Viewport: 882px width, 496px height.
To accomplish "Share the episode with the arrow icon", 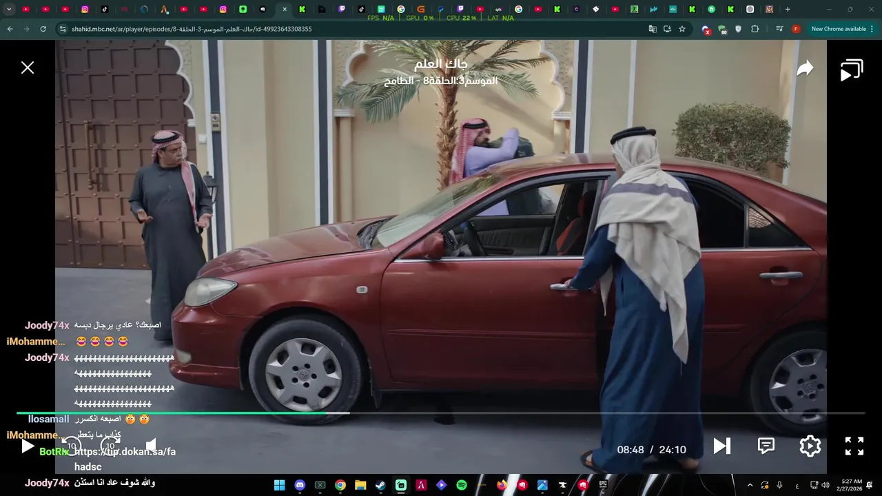I will click(805, 68).
